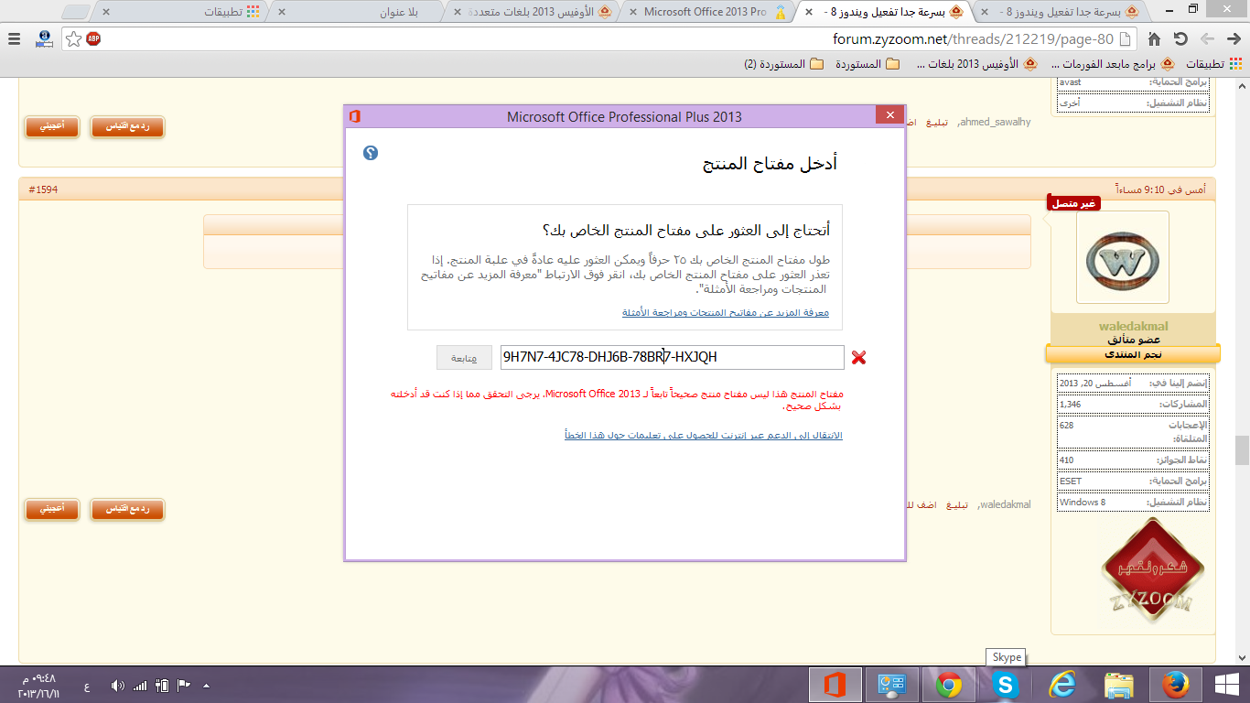Click the battery power tray icon
1250x703 pixels.
tap(162, 685)
